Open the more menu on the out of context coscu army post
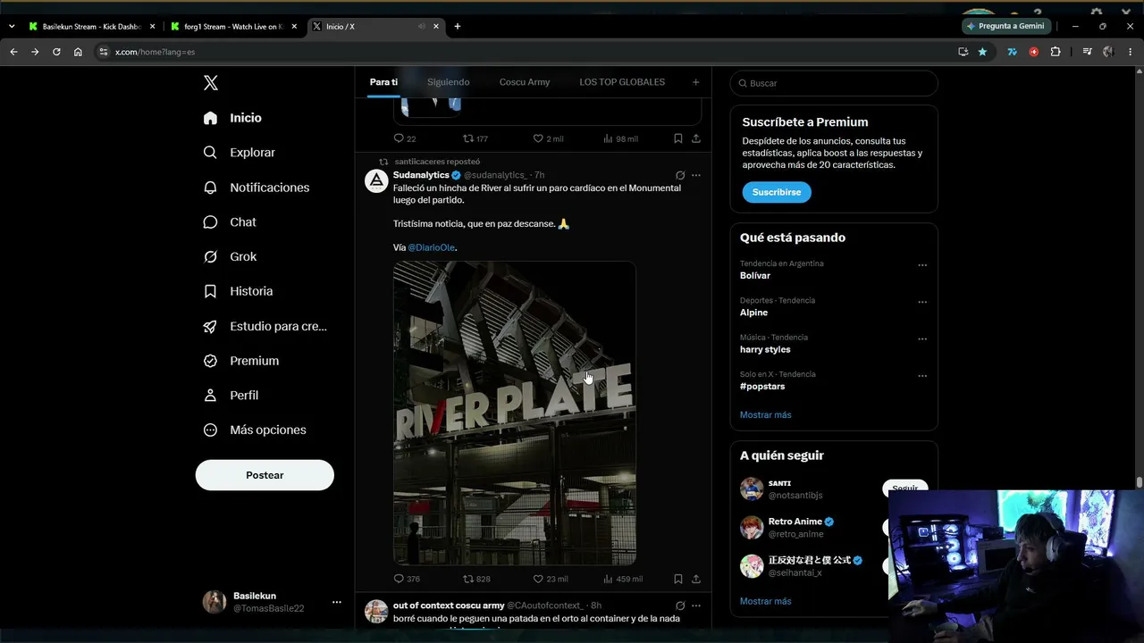The width and height of the screenshot is (1144, 643). click(x=696, y=605)
